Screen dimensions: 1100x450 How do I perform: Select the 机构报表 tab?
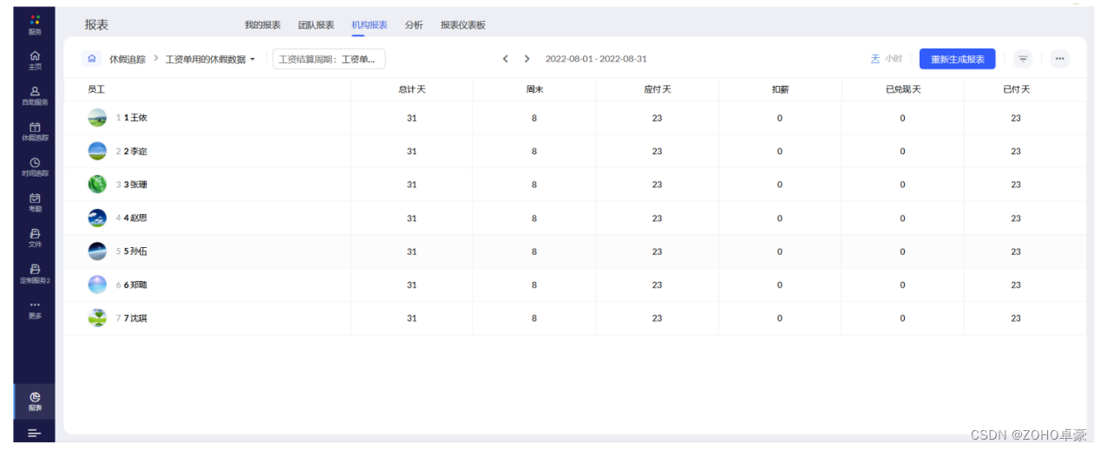point(370,25)
